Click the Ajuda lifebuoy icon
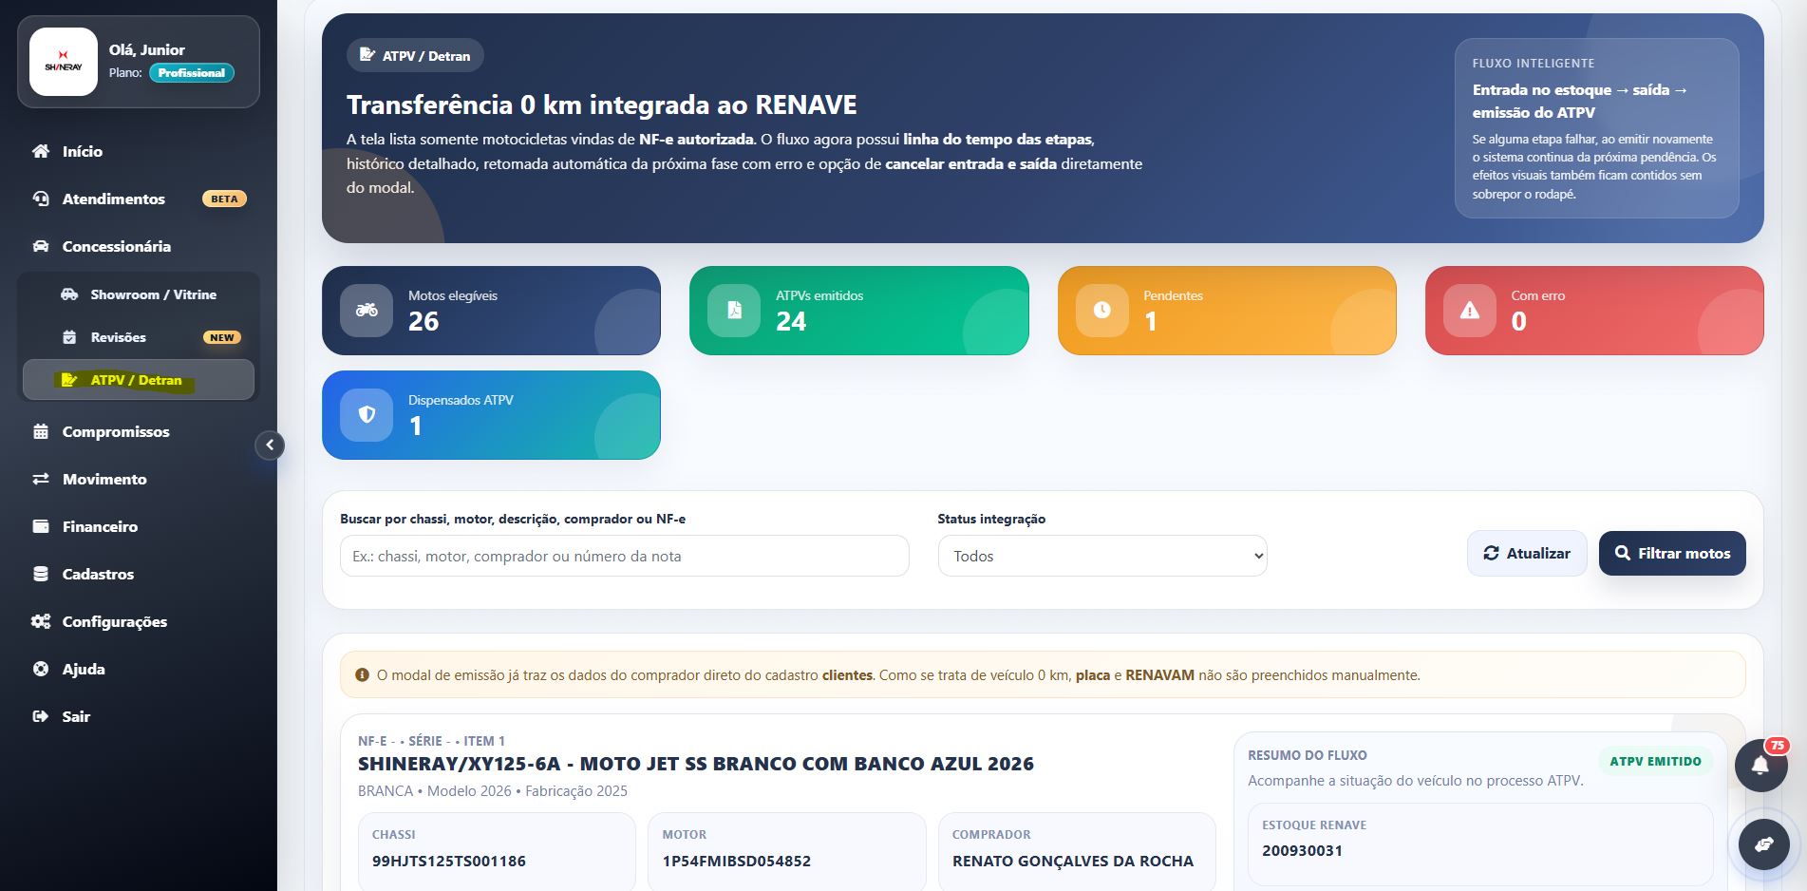 pyautogui.click(x=41, y=669)
